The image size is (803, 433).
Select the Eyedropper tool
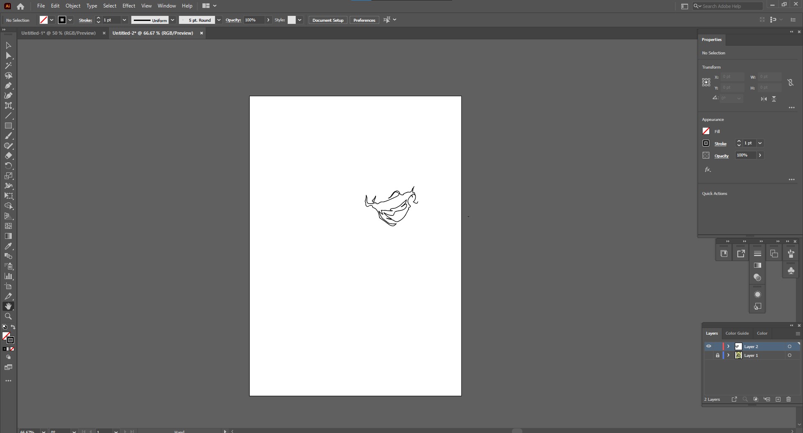click(x=8, y=246)
